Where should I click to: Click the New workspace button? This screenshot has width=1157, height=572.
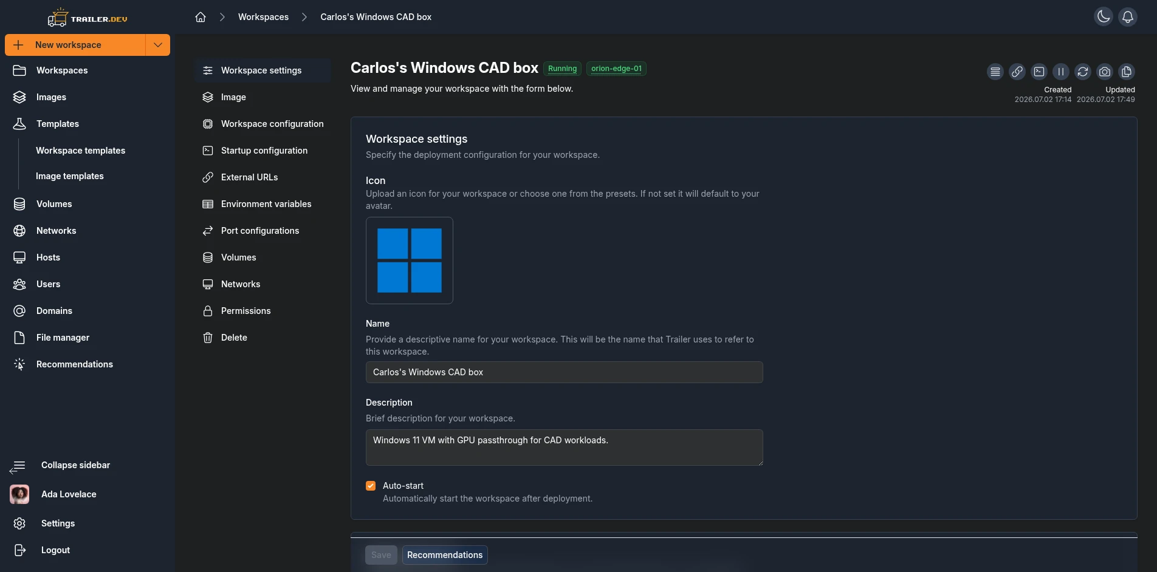pos(75,45)
